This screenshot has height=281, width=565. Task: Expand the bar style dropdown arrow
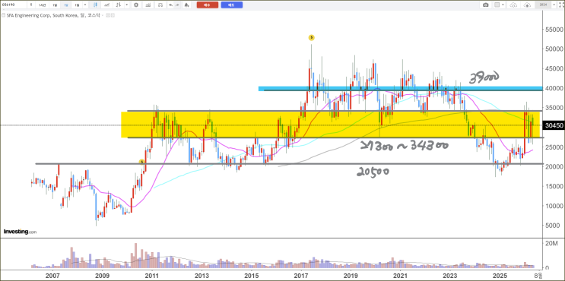click(x=127, y=5)
